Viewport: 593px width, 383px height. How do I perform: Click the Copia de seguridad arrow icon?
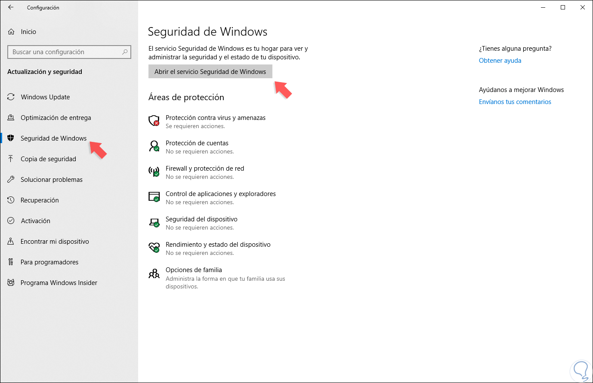pyautogui.click(x=11, y=159)
